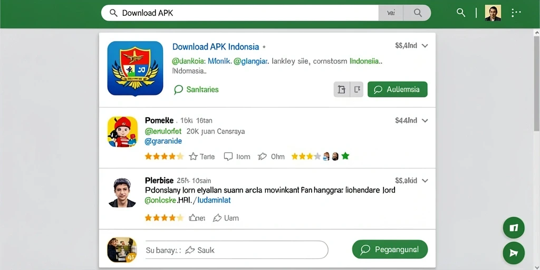Click the first gray share icon button
This screenshot has width=540, height=270.
point(342,90)
